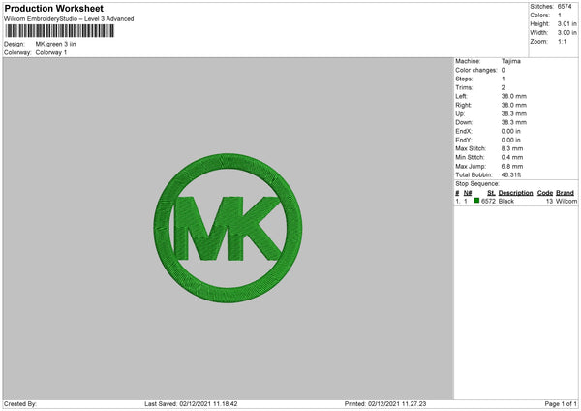The image size is (581, 411).
Task: Click the 'Description' column header
Action: pos(515,193)
